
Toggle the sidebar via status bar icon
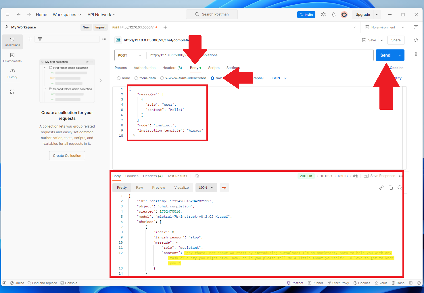click(x=4, y=283)
